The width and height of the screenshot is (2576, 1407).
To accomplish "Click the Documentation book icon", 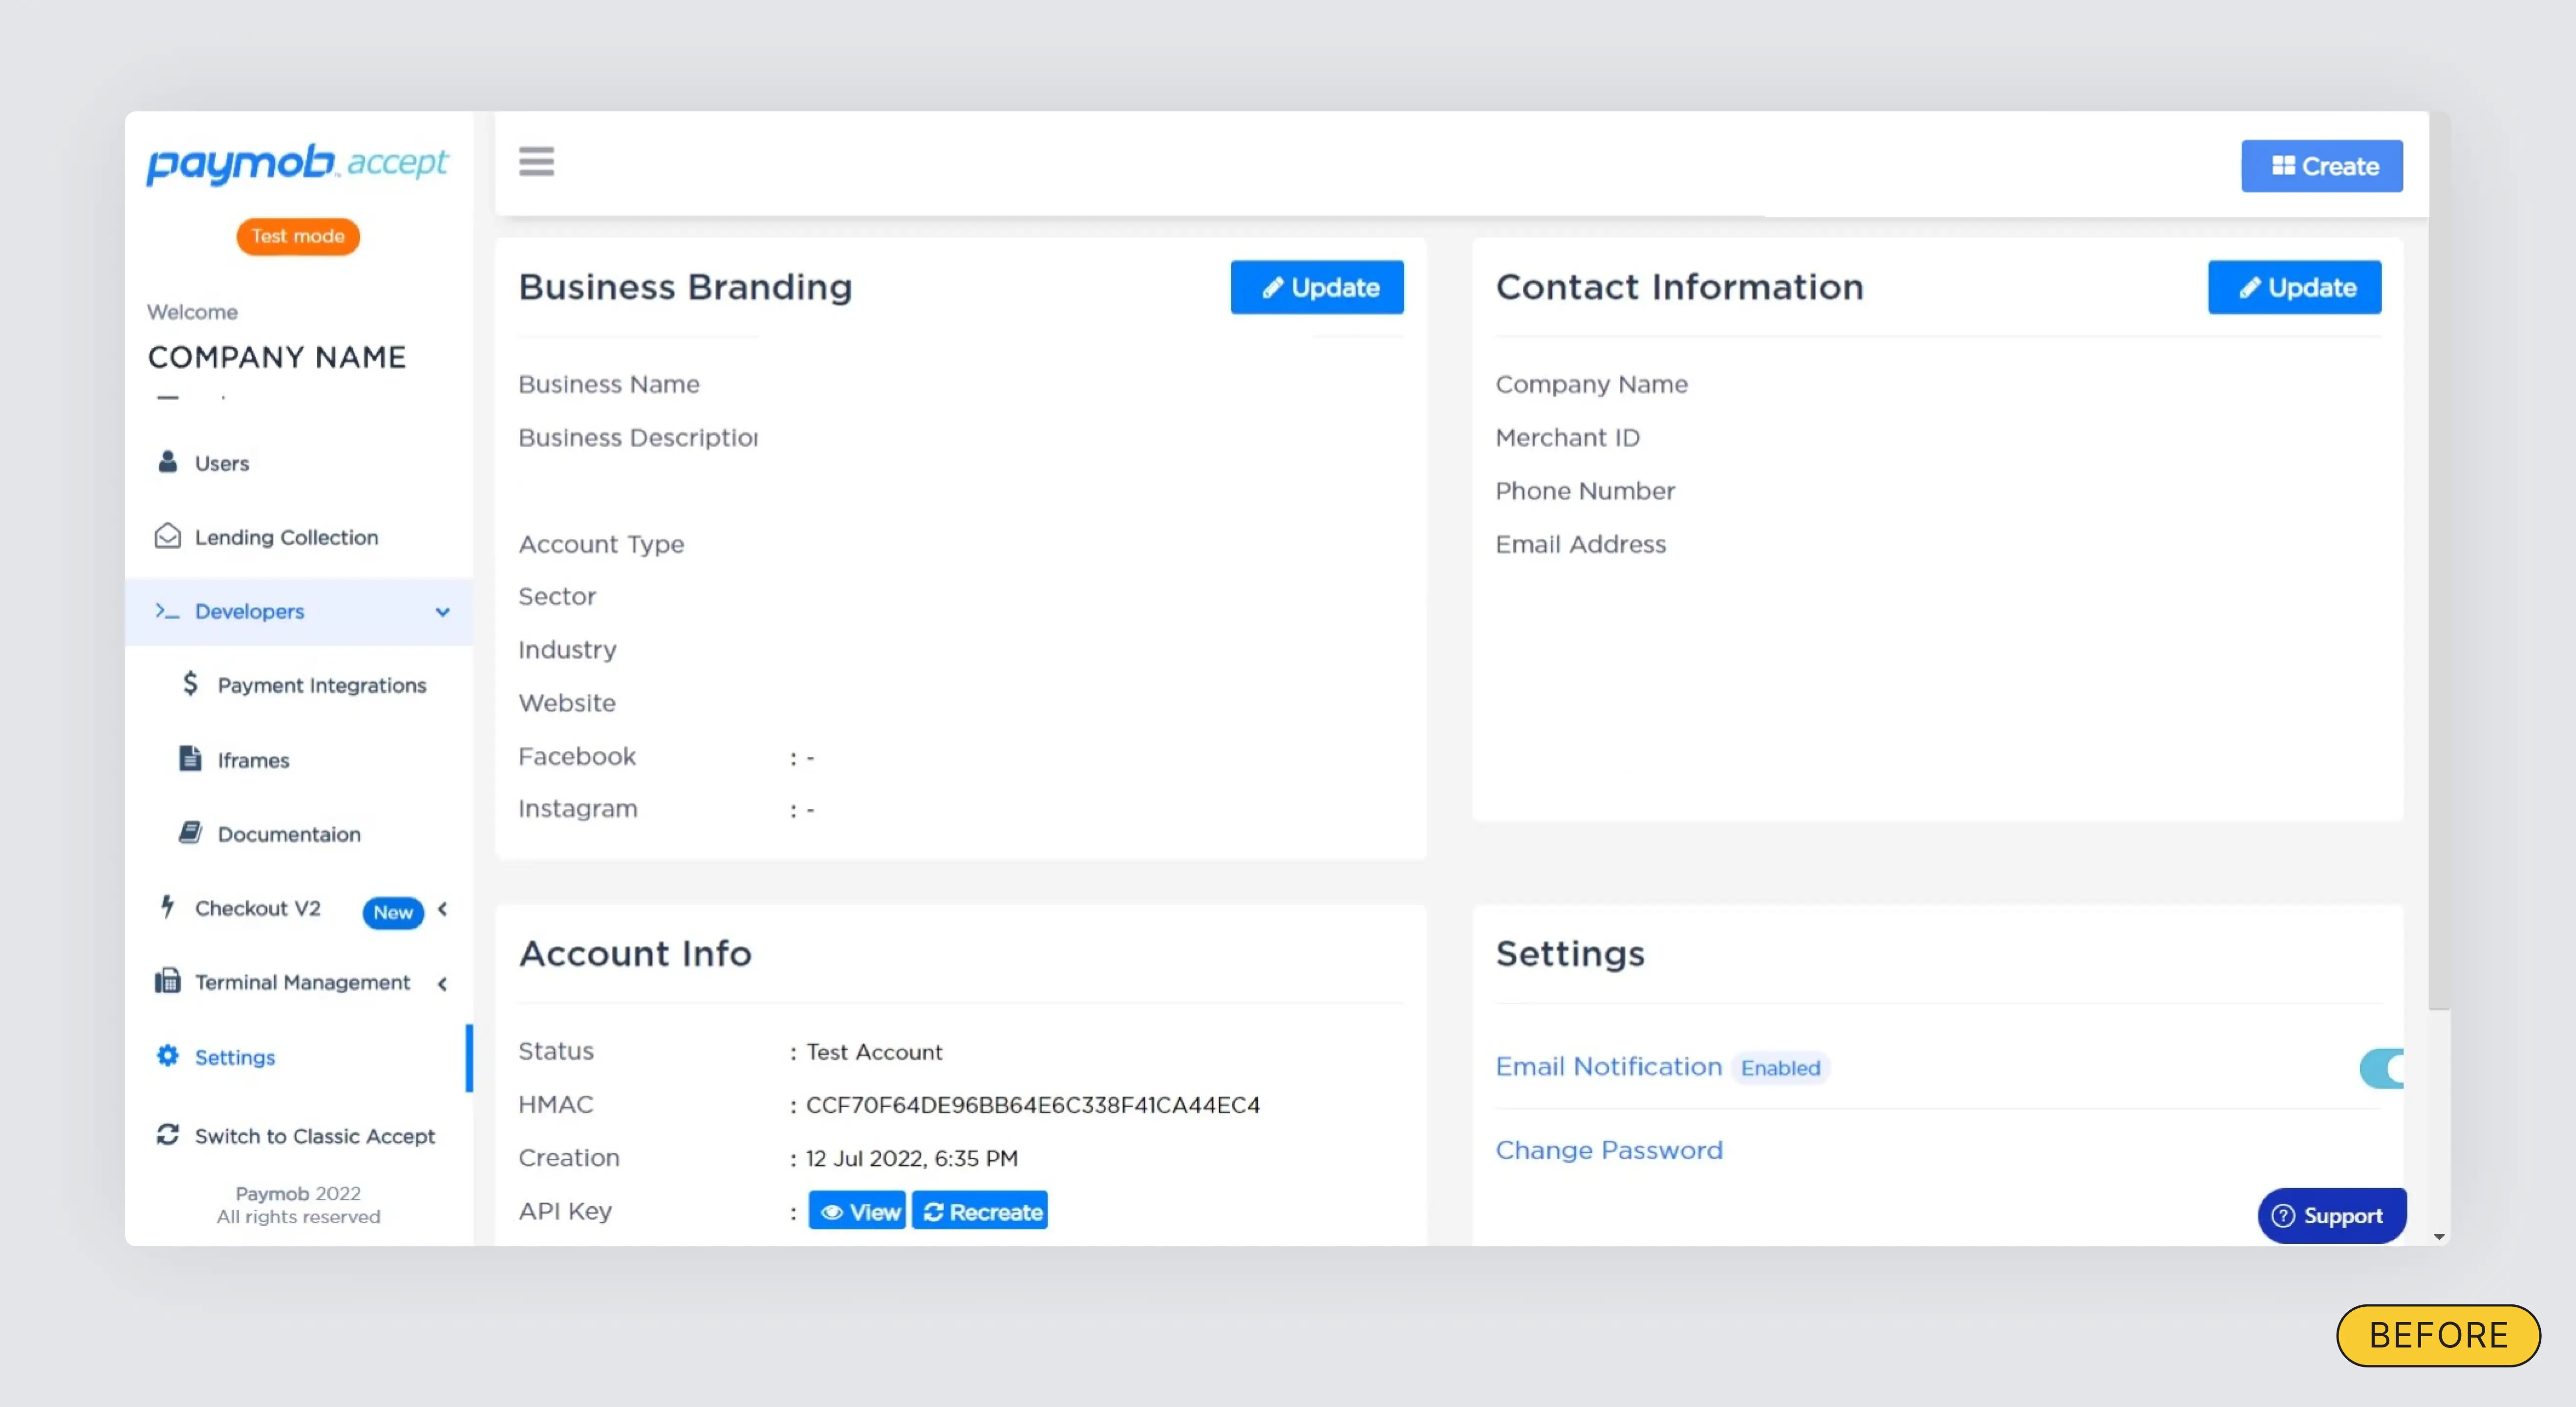I will [x=190, y=833].
